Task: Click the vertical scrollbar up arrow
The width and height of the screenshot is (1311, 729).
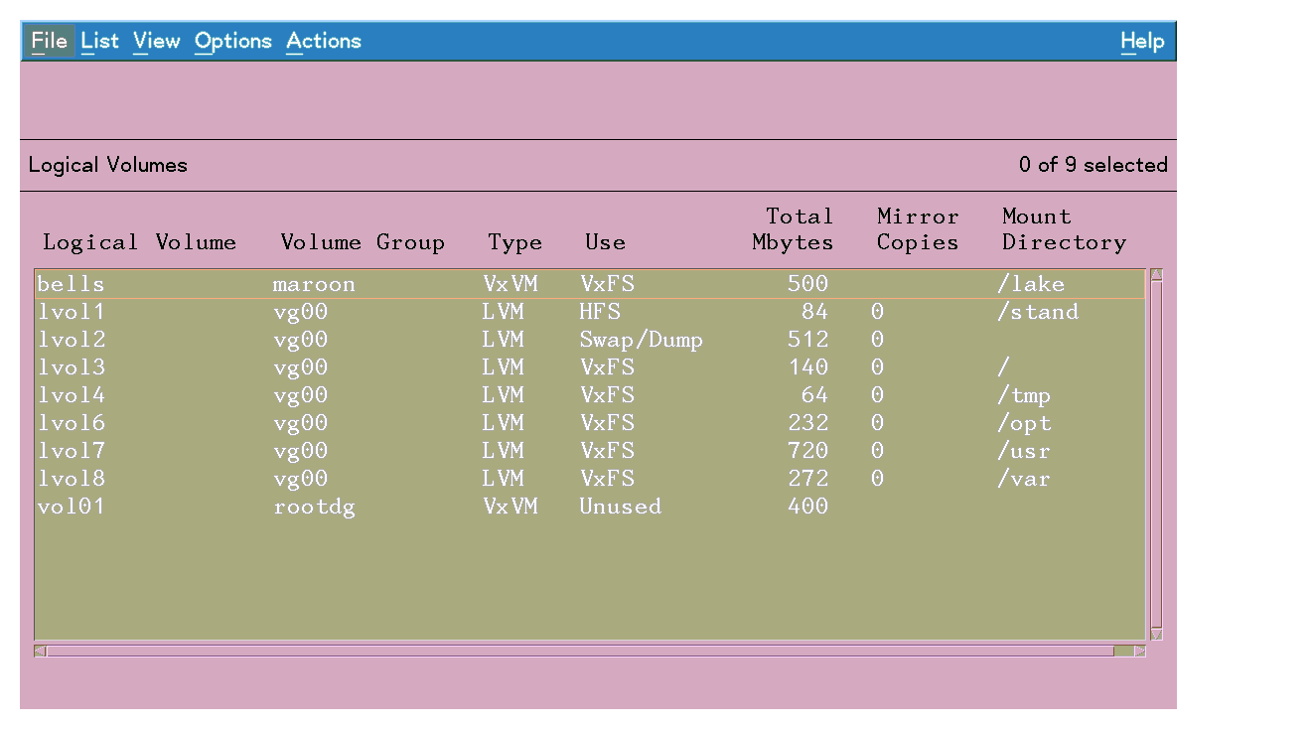Action: pyautogui.click(x=1156, y=275)
